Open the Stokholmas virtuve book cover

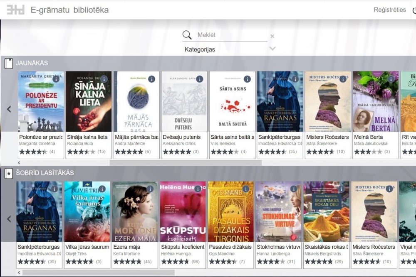(279, 211)
